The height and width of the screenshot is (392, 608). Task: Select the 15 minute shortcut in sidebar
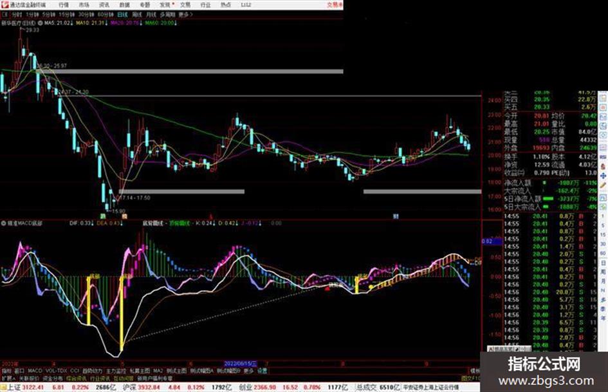pyautogui.click(x=603, y=234)
